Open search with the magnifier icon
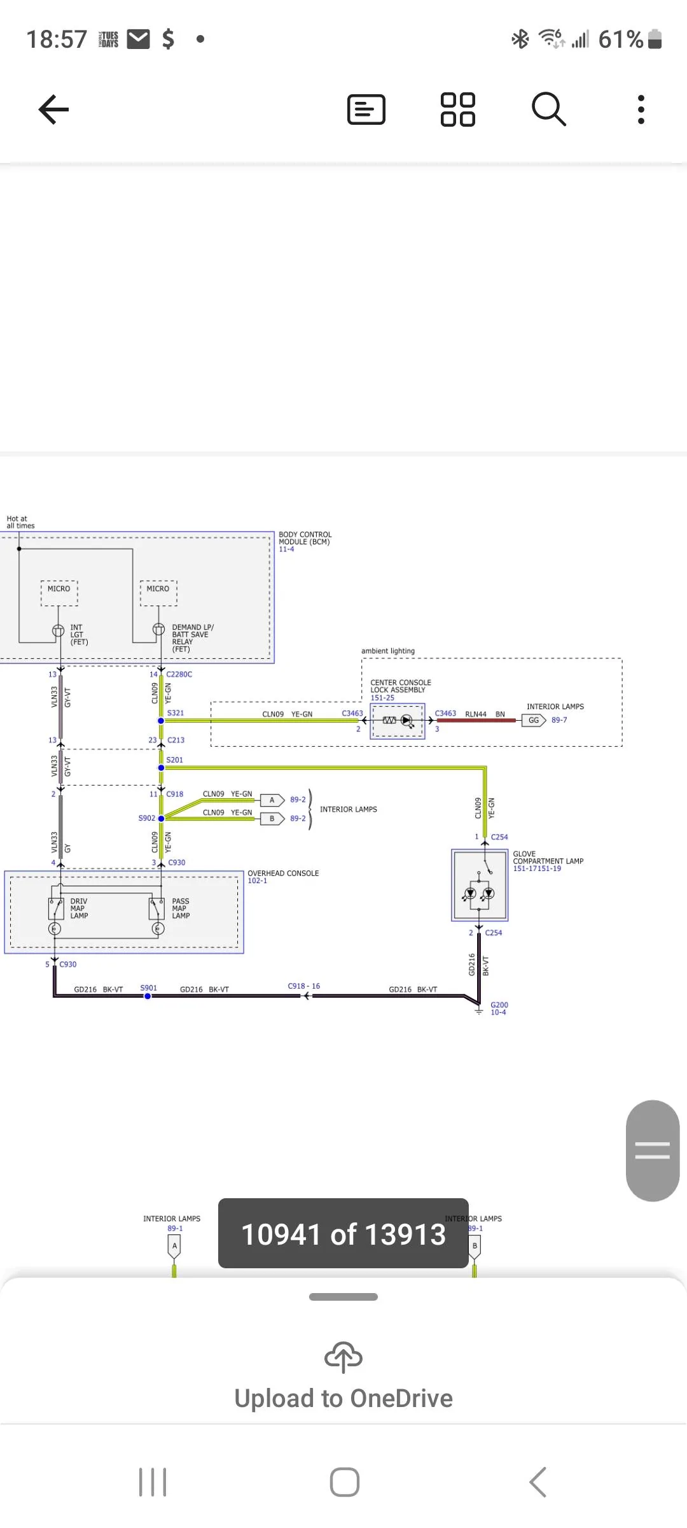Screen dimensions: 687x1528 (x=549, y=110)
